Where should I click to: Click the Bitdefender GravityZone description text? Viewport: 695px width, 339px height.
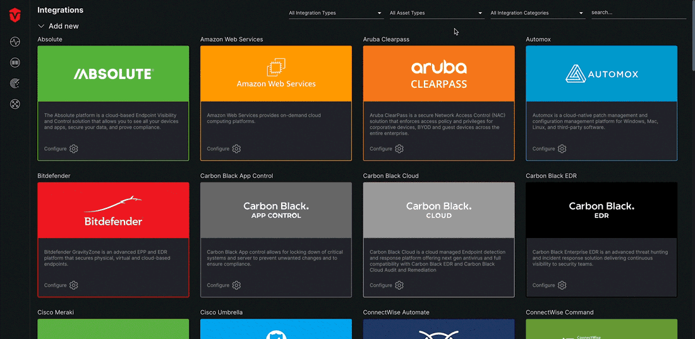coord(107,258)
